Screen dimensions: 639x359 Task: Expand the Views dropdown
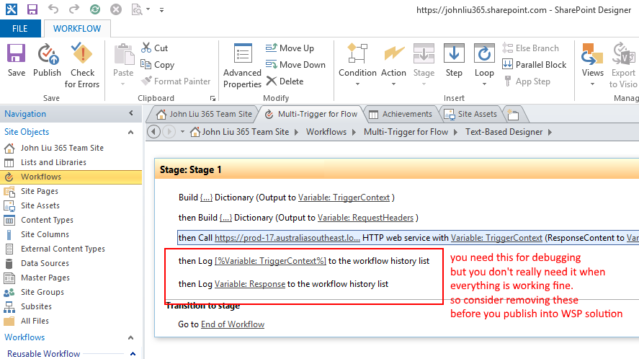592,65
